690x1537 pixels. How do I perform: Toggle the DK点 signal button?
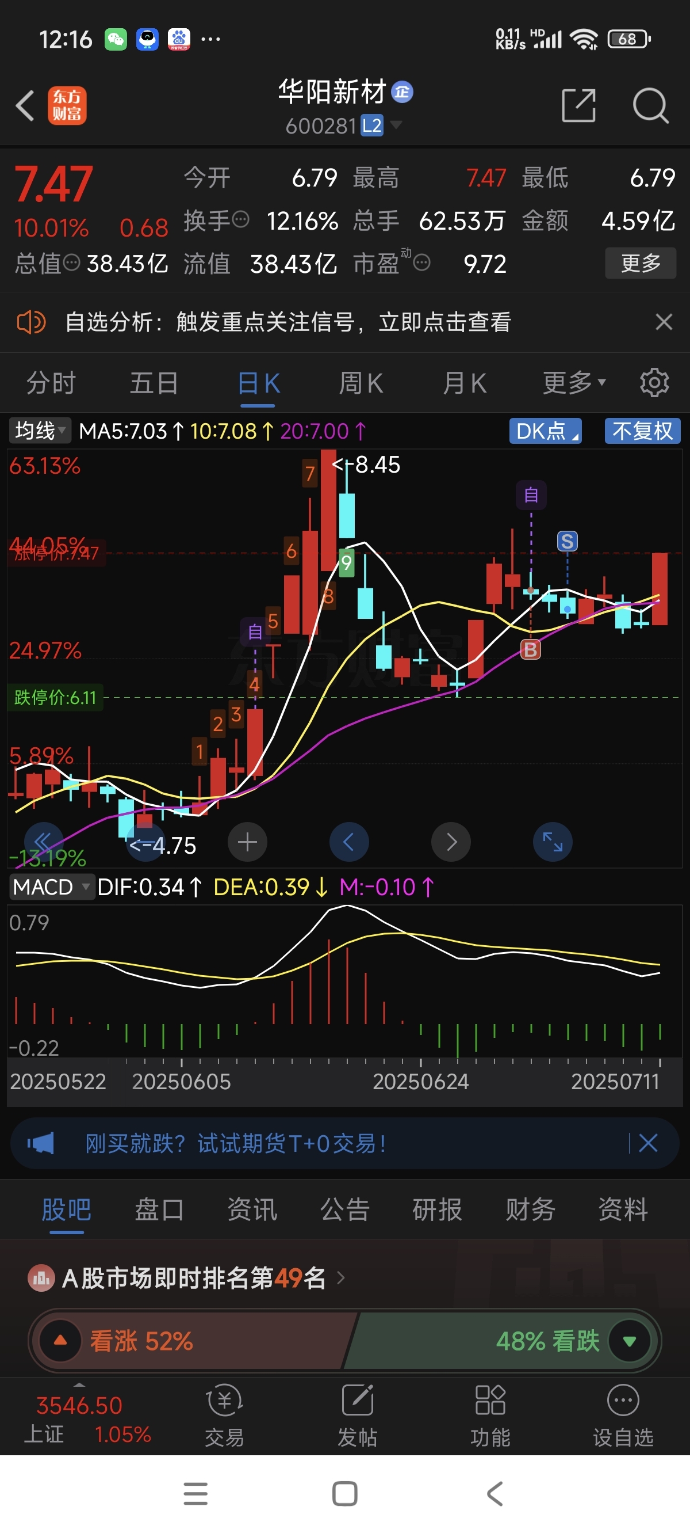tap(545, 431)
